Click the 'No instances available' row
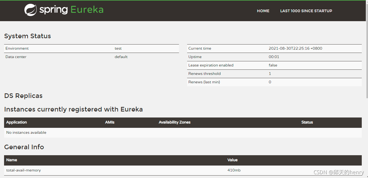This screenshot has width=368, height=178. (x=26, y=133)
